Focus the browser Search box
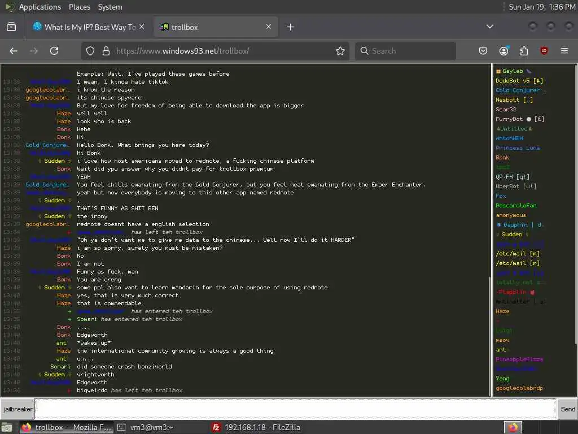Image resolution: width=578 pixels, height=434 pixels. tap(405, 51)
